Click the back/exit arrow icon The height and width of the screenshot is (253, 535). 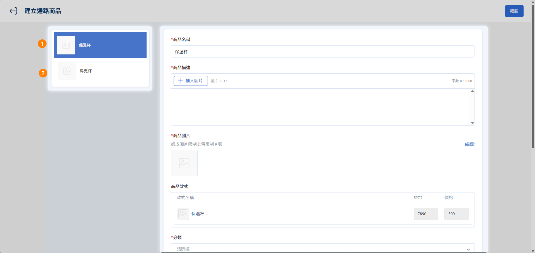(x=13, y=11)
